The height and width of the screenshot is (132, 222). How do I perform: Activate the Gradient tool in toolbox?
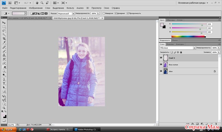[x=4, y=67]
